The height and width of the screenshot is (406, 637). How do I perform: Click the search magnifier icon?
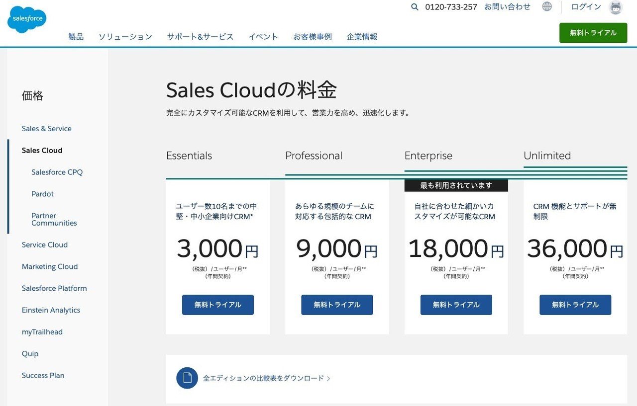(x=415, y=7)
